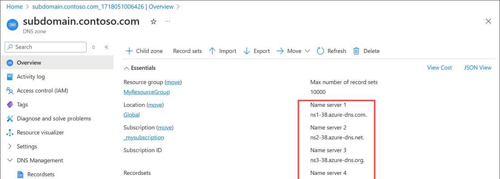This screenshot has height=179, width=500.
Task: Open subdomain.contoso.com_1718051006426 breadcrumb
Action: point(103,6)
